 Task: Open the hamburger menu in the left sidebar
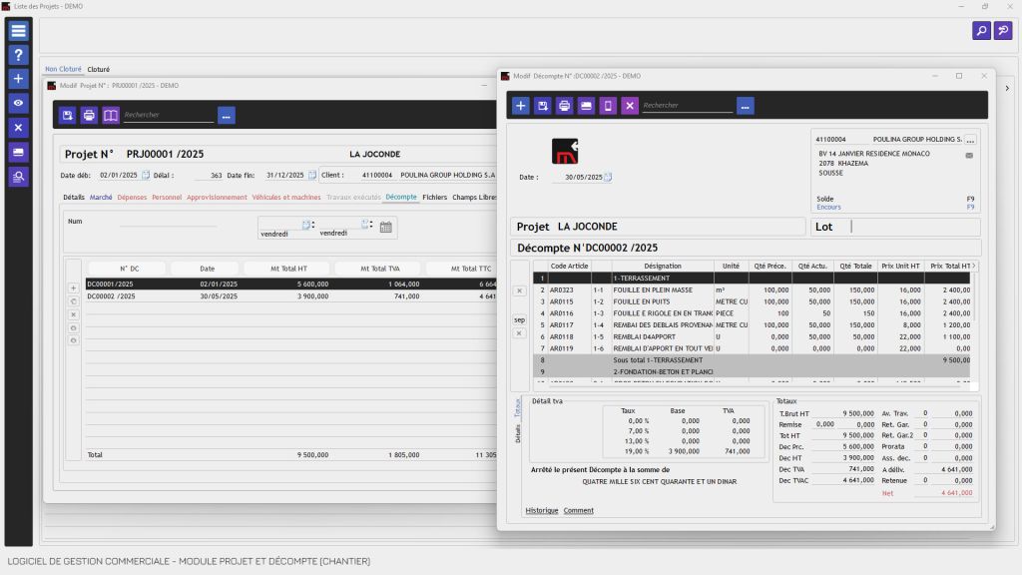pyautogui.click(x=18, y=31)
